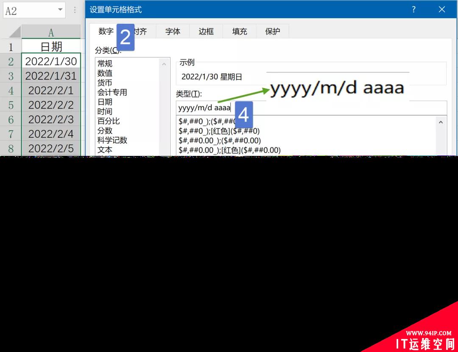Select row 7 header
Image resolution: width=458 pixels, height=352 pixels.
[x=11, y=134]
